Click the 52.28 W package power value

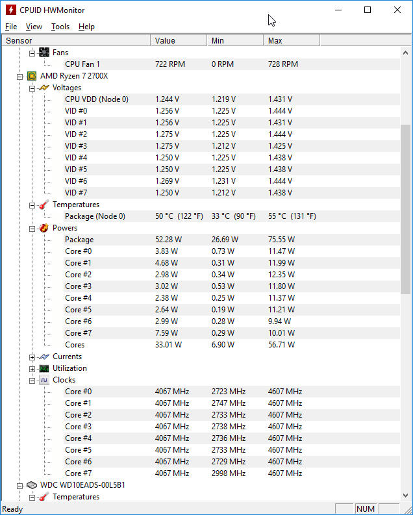point(168,240)
